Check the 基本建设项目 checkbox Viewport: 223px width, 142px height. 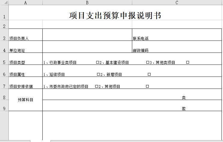(x=148, y=62)
